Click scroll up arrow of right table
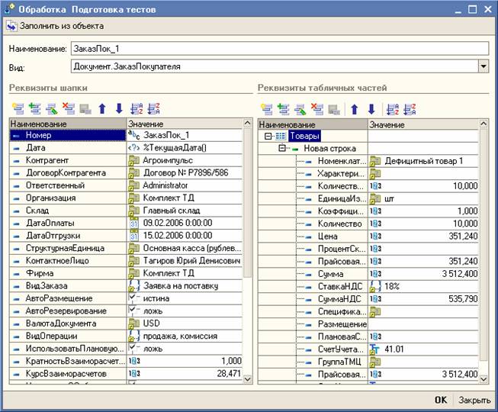Screen dimensions: 498x412 click(484, 124)
